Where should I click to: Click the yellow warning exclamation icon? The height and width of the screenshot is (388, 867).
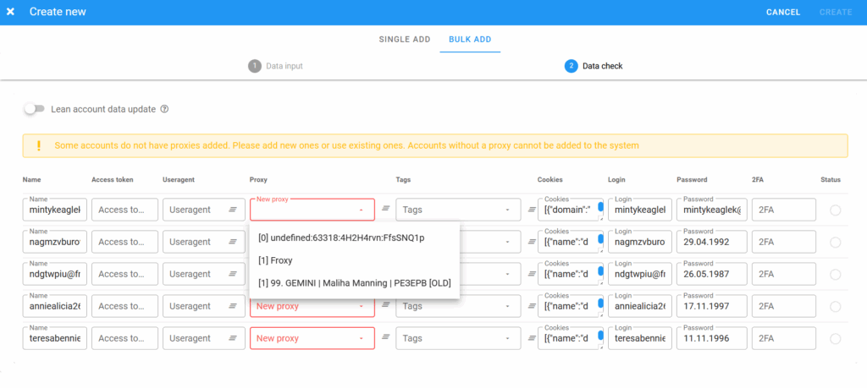[x=38, y=145]
